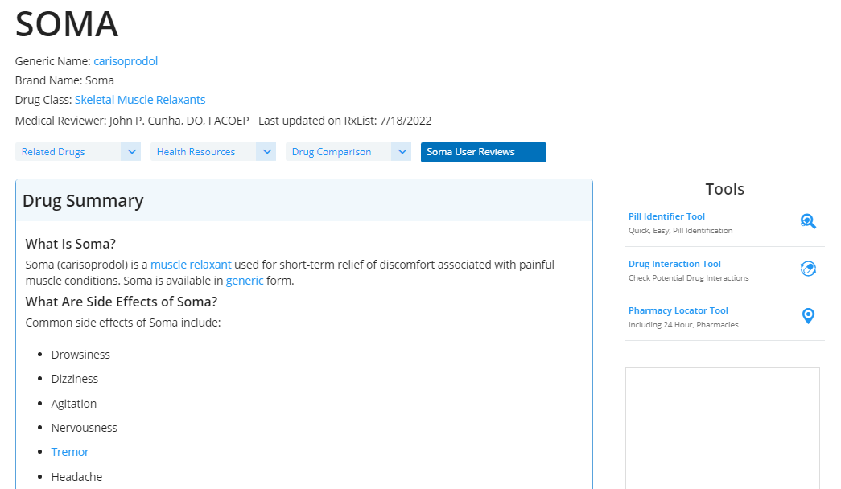Expand the Health Resources dropdown arrow
The image size is (841, 489).
[266, 152]
